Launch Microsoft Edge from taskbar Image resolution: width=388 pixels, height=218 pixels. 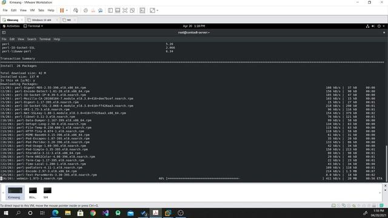[55, 213]
